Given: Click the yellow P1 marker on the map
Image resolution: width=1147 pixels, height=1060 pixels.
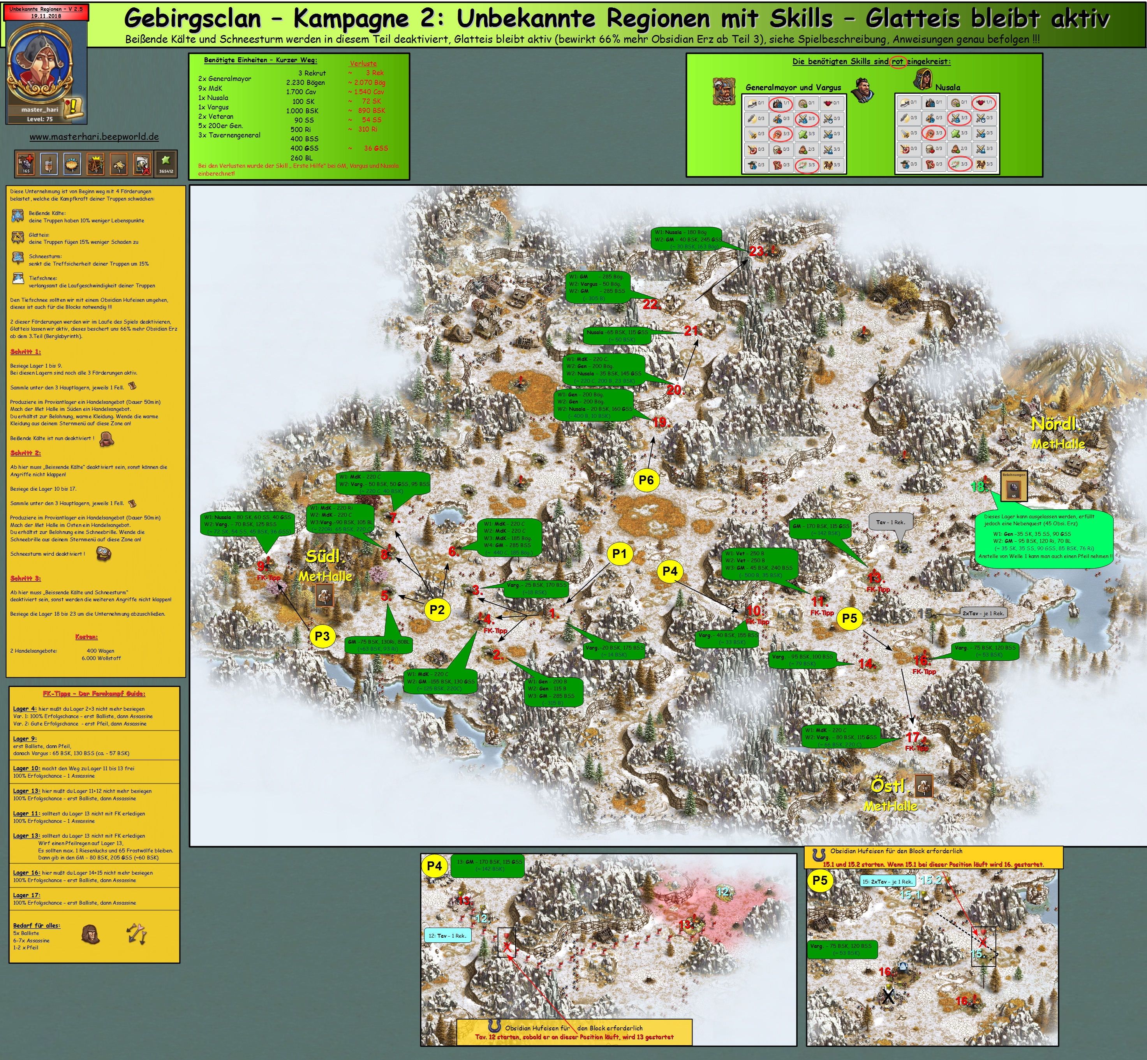Looking at the screenshot, I should 619,553.
